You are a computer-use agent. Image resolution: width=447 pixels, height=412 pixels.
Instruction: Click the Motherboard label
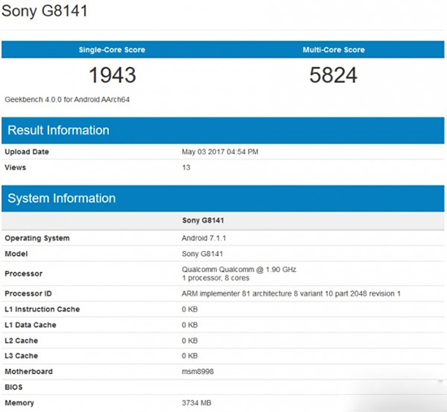pos(28,371)
